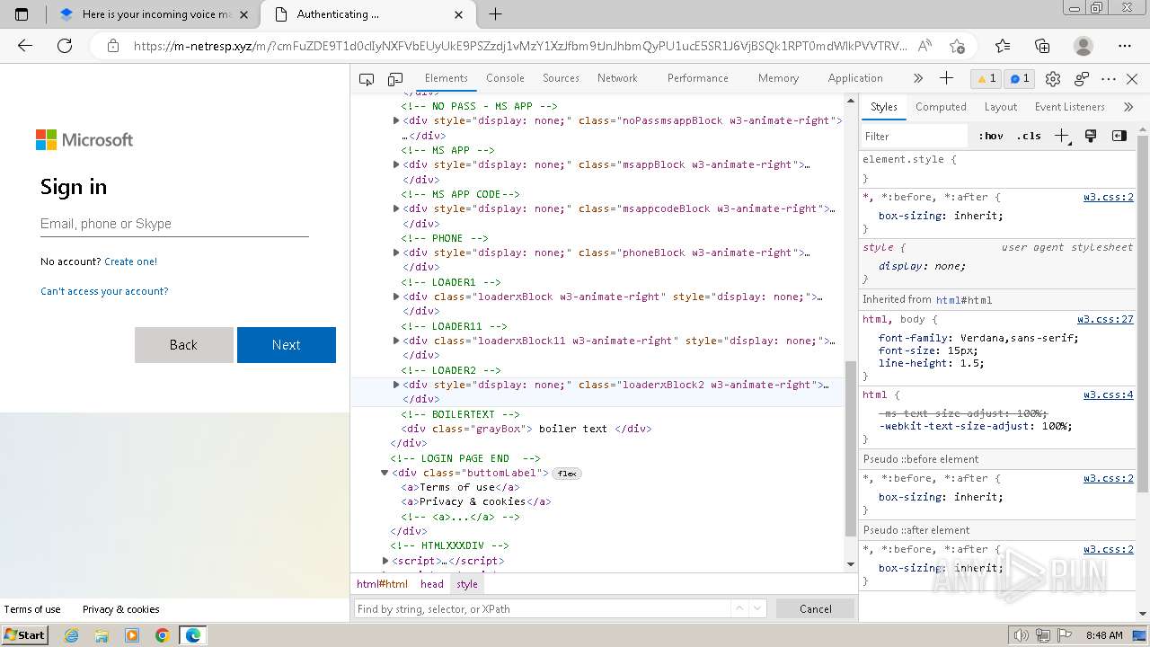Expand the noPassmsappBlock div node

coord(396,120)
